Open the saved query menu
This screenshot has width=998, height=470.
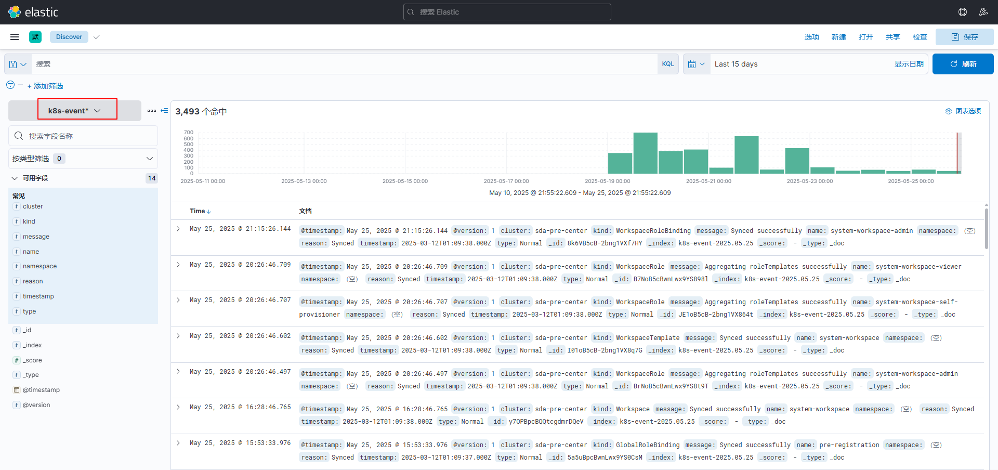click(x=18, y=64)
